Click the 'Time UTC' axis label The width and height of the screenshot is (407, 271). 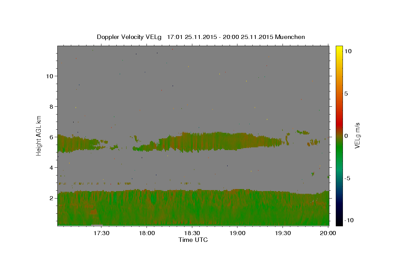193,240
